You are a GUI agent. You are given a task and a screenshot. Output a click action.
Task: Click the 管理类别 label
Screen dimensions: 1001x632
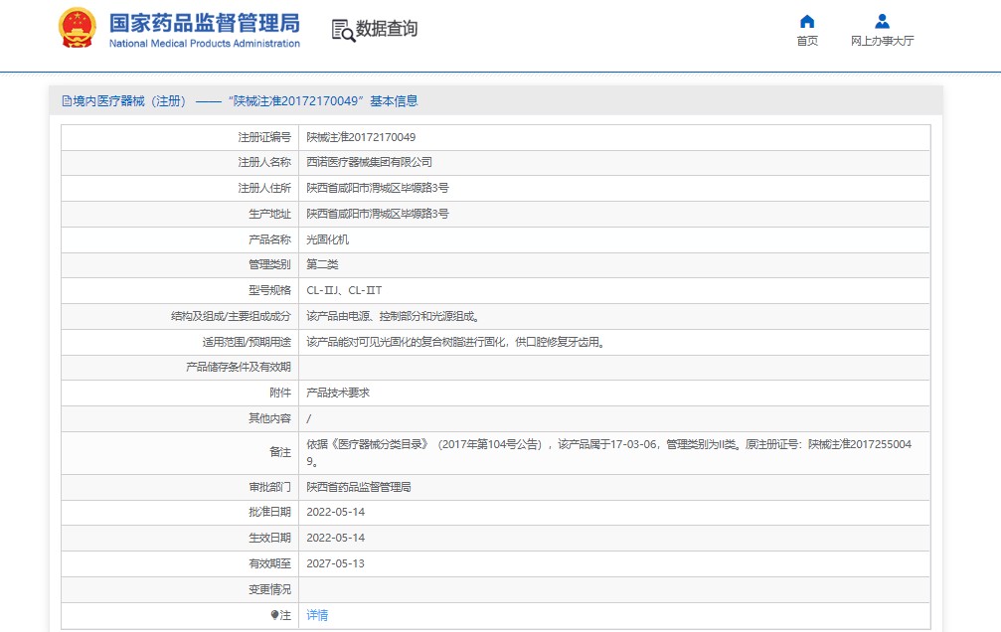pyautogui.click(x=269, y=264)
